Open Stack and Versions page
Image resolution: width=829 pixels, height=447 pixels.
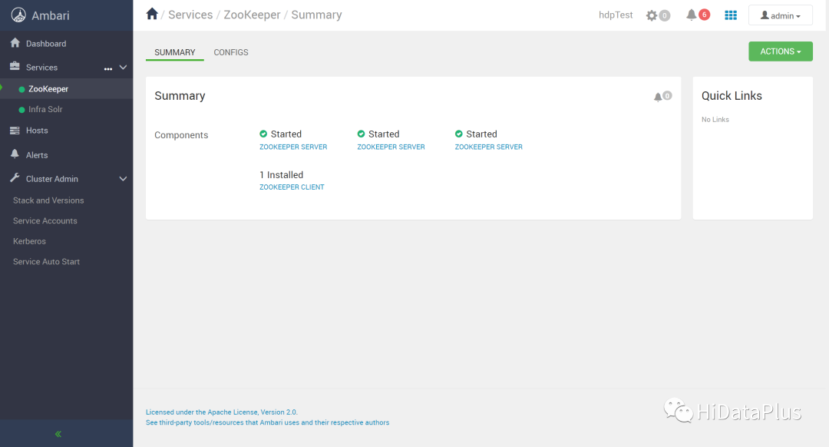[48, 200]
